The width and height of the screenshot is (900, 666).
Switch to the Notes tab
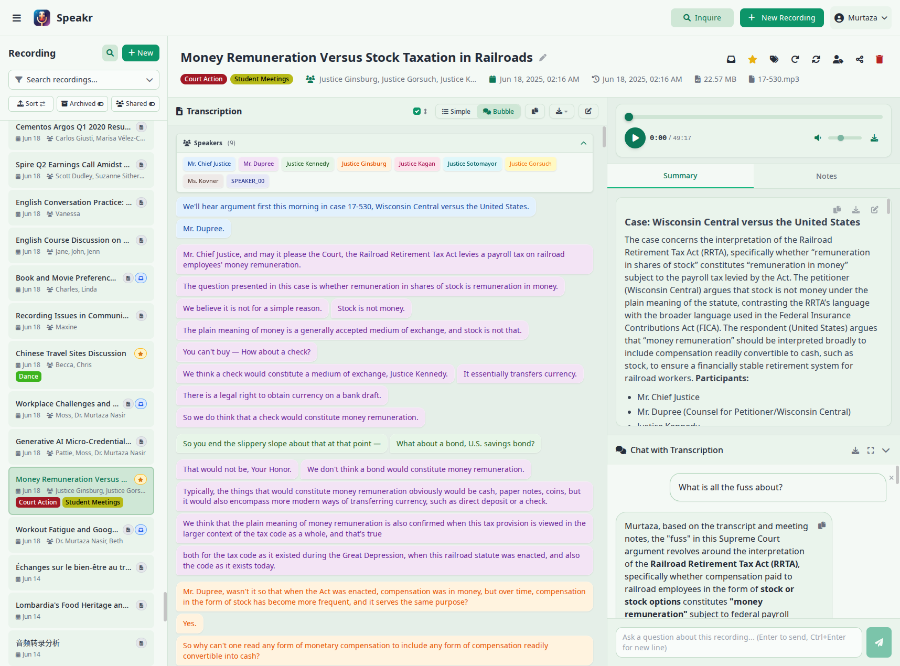826,176
